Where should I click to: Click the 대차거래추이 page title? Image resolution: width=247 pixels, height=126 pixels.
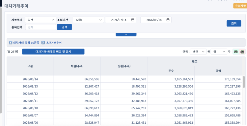click(16, 6)
